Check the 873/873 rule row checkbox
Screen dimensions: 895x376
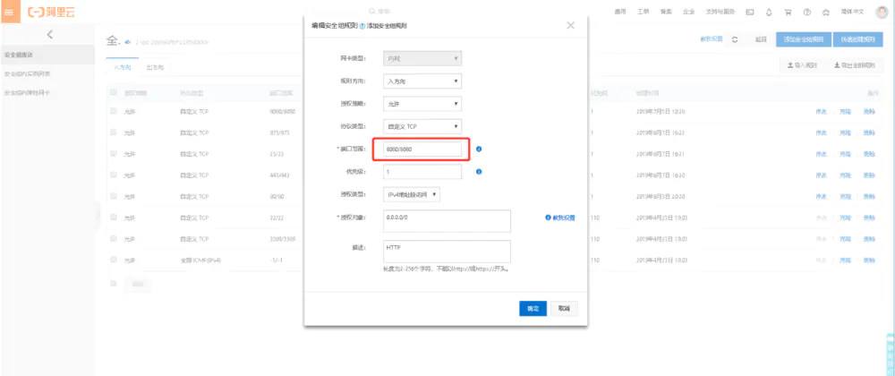pyautogui.click(x=113, y=132)
